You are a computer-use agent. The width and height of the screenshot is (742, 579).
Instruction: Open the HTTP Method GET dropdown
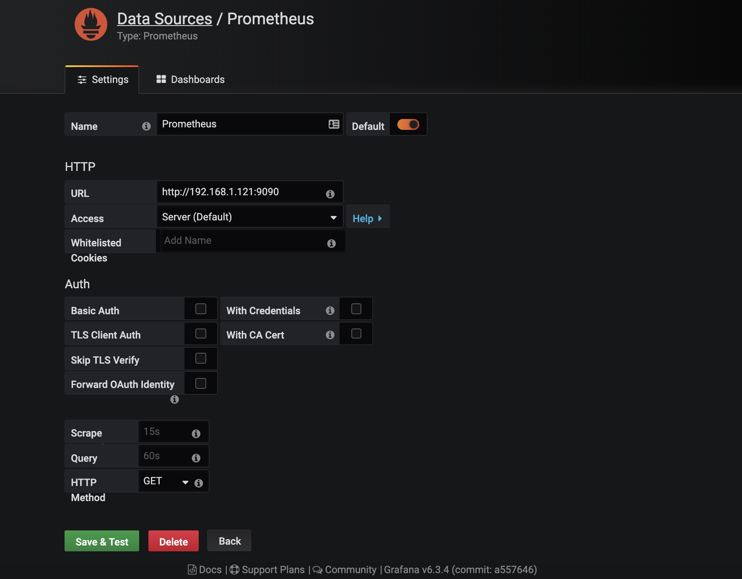click(166, 481)
